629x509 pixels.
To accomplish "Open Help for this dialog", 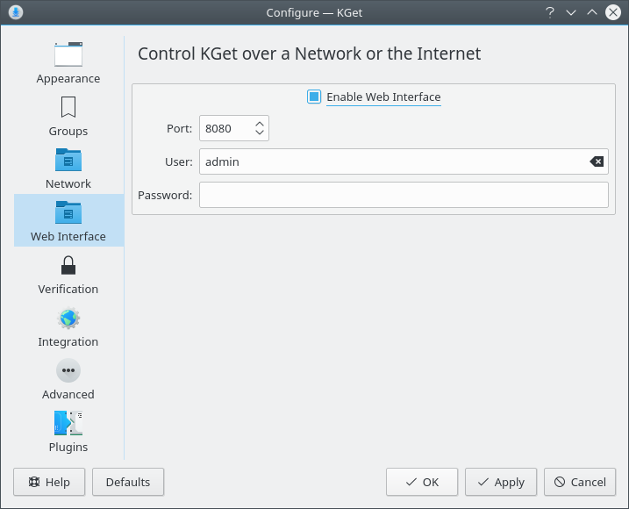I will click(49, 482).
